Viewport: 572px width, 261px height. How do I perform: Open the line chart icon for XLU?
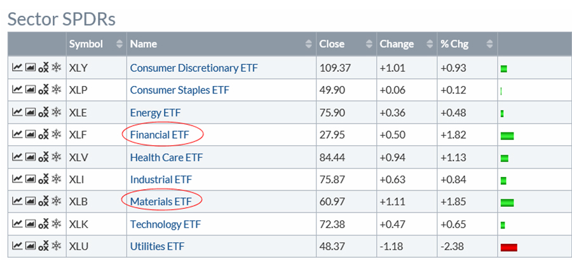[x=17, y=246]
